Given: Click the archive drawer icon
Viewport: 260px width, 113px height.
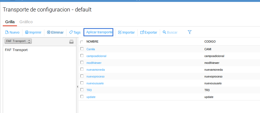Looking at the screenshot, I should (x=71, y=41).
